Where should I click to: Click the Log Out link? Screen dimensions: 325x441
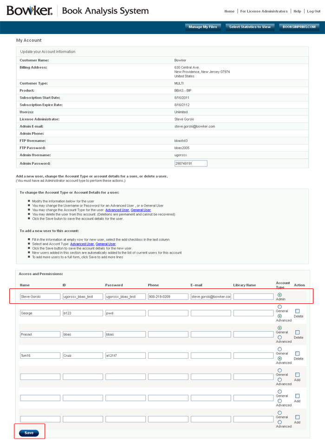[x=313, y=11]
